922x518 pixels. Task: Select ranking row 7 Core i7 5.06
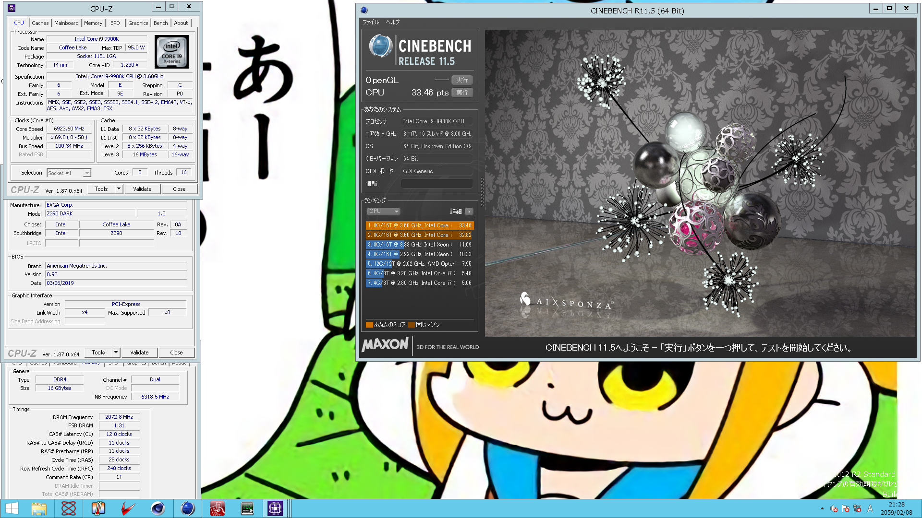pyautogui.click(x=420, y=283)
